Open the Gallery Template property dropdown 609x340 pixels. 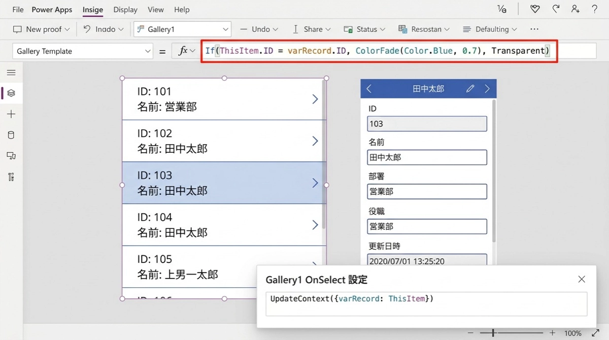[83, 51]
